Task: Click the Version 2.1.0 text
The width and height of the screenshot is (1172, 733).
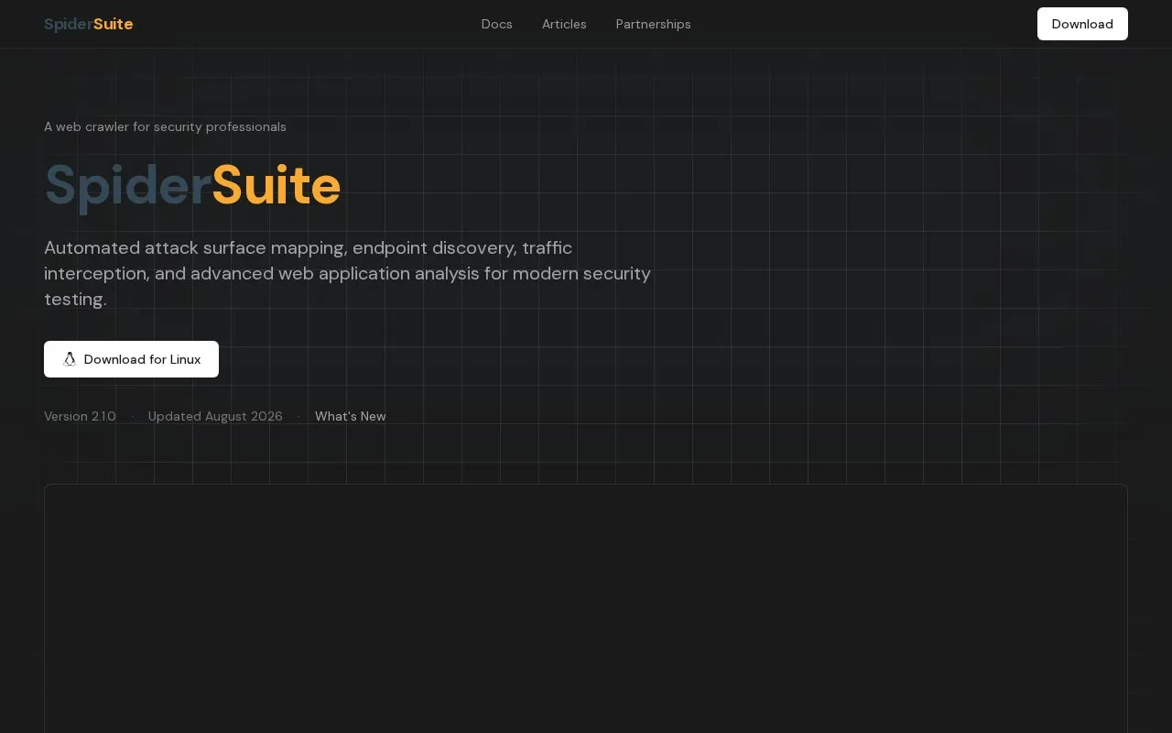Action: tap(80, 416)
